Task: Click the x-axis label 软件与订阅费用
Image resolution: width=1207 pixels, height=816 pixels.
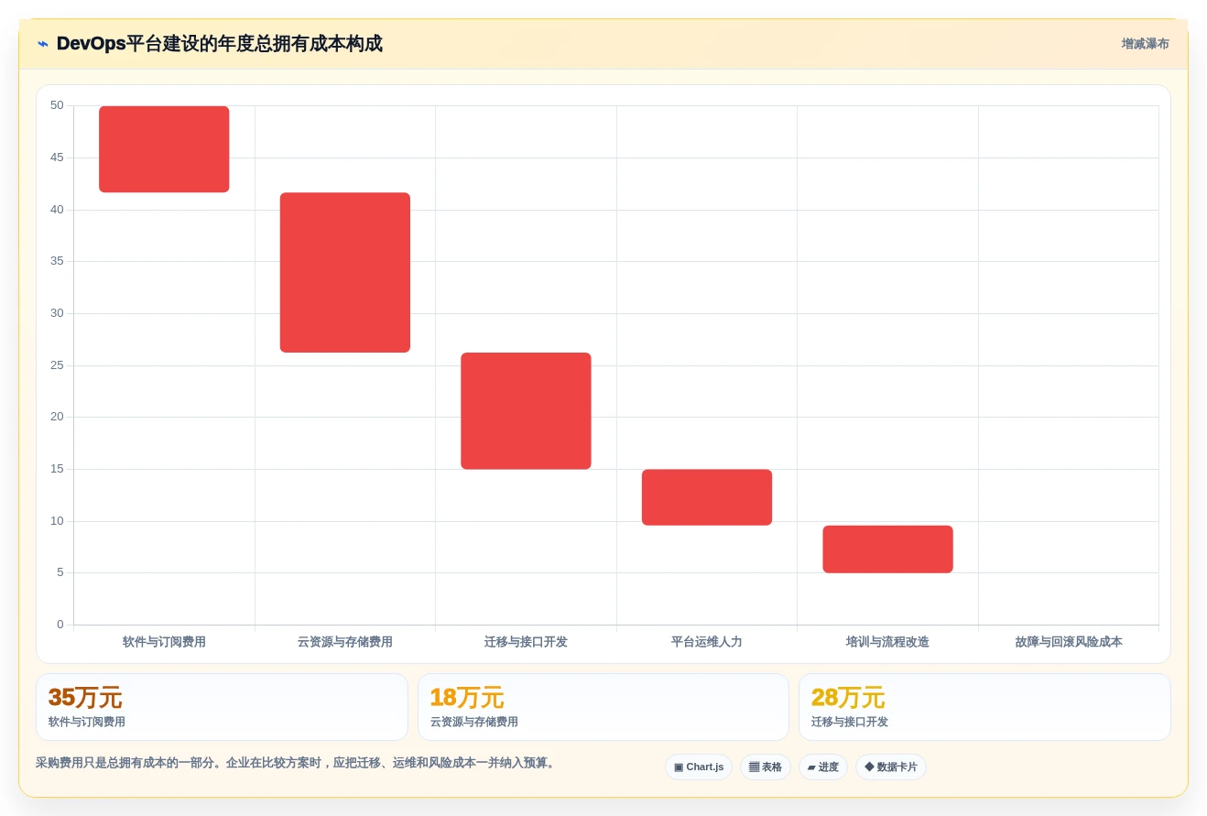Action: tap(164, 642)
